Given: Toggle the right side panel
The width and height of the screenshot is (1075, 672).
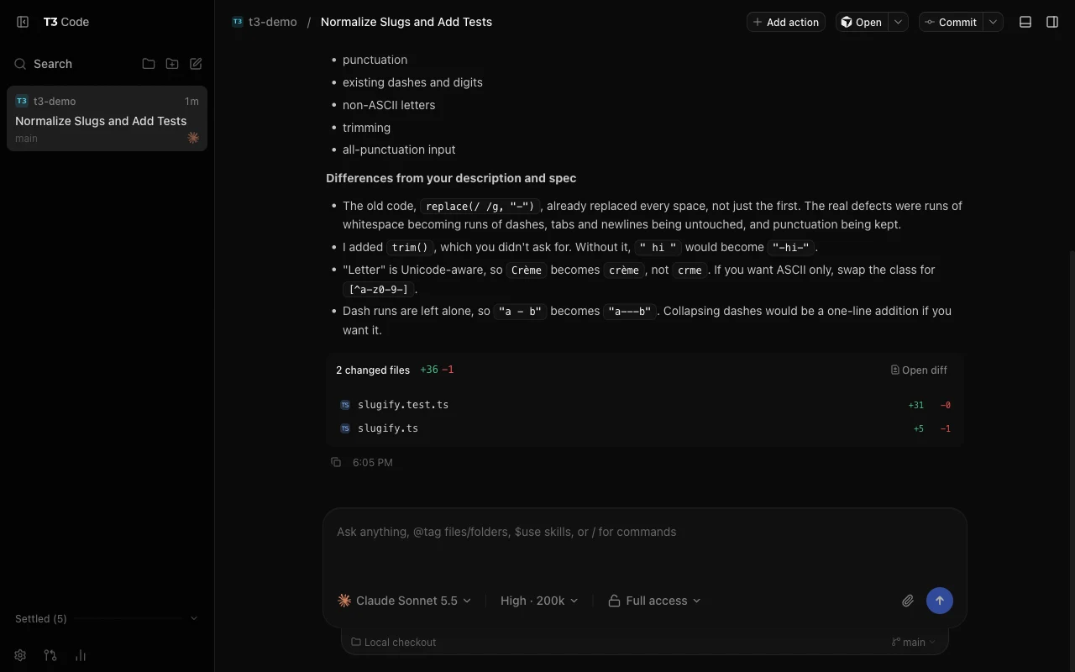Looking at the screenshot, I should (x=1052, y=22).
